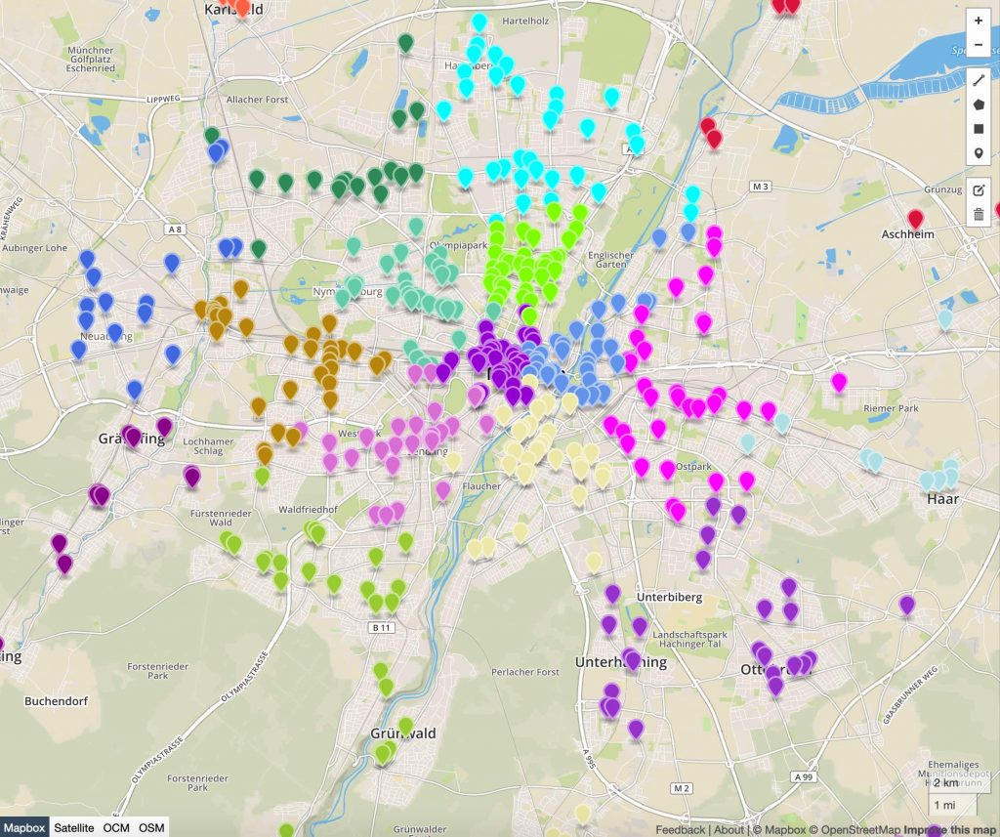Click the delete layers trash icon
Screen dimensions: 1000x837
coord(979,214)
